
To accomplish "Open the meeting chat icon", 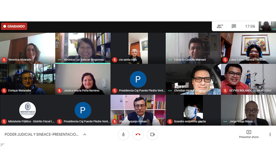I will 234,26.
